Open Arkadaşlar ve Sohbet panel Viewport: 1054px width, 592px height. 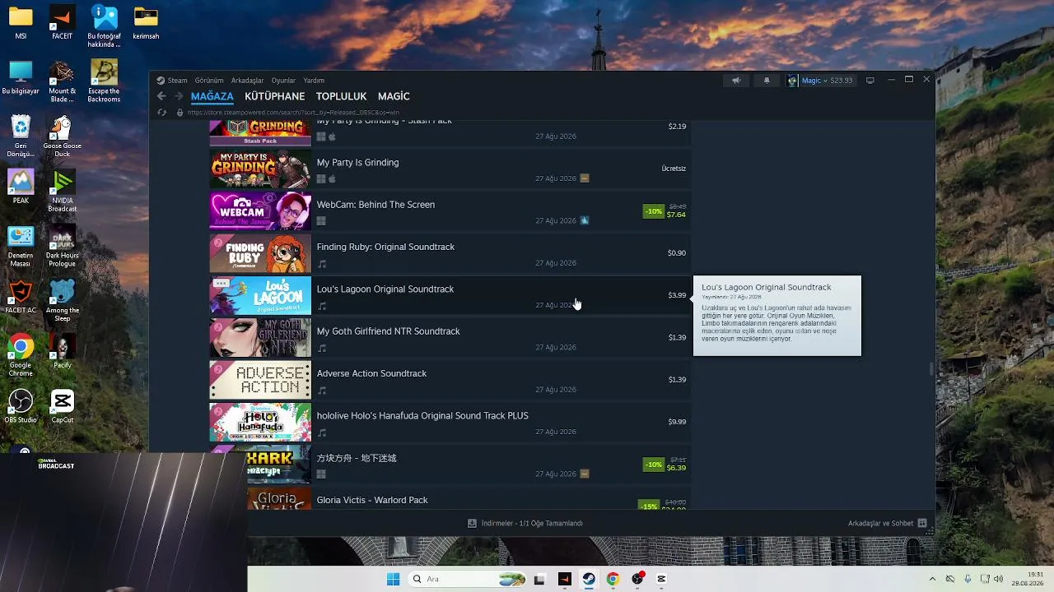click(x=888, y=523)
